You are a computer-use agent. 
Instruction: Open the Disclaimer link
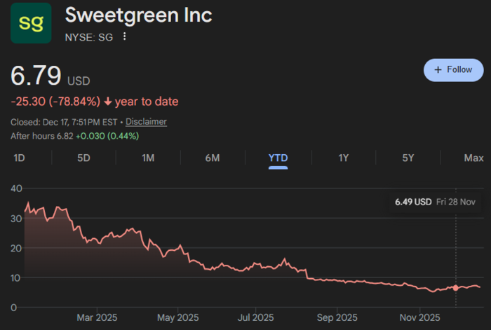[146, 122]
